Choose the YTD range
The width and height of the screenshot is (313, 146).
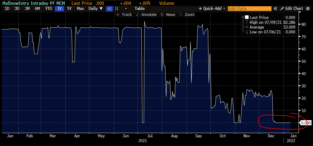click(49, 9)
